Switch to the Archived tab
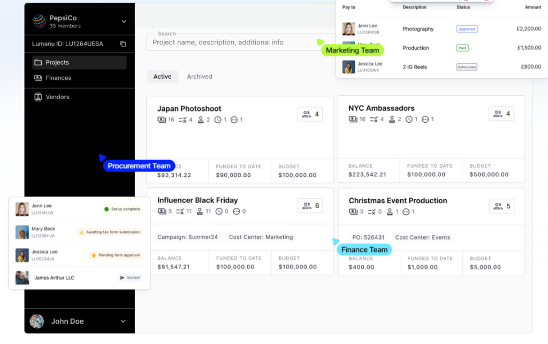This screenshot has width=548, height=344. click(199, 77)
